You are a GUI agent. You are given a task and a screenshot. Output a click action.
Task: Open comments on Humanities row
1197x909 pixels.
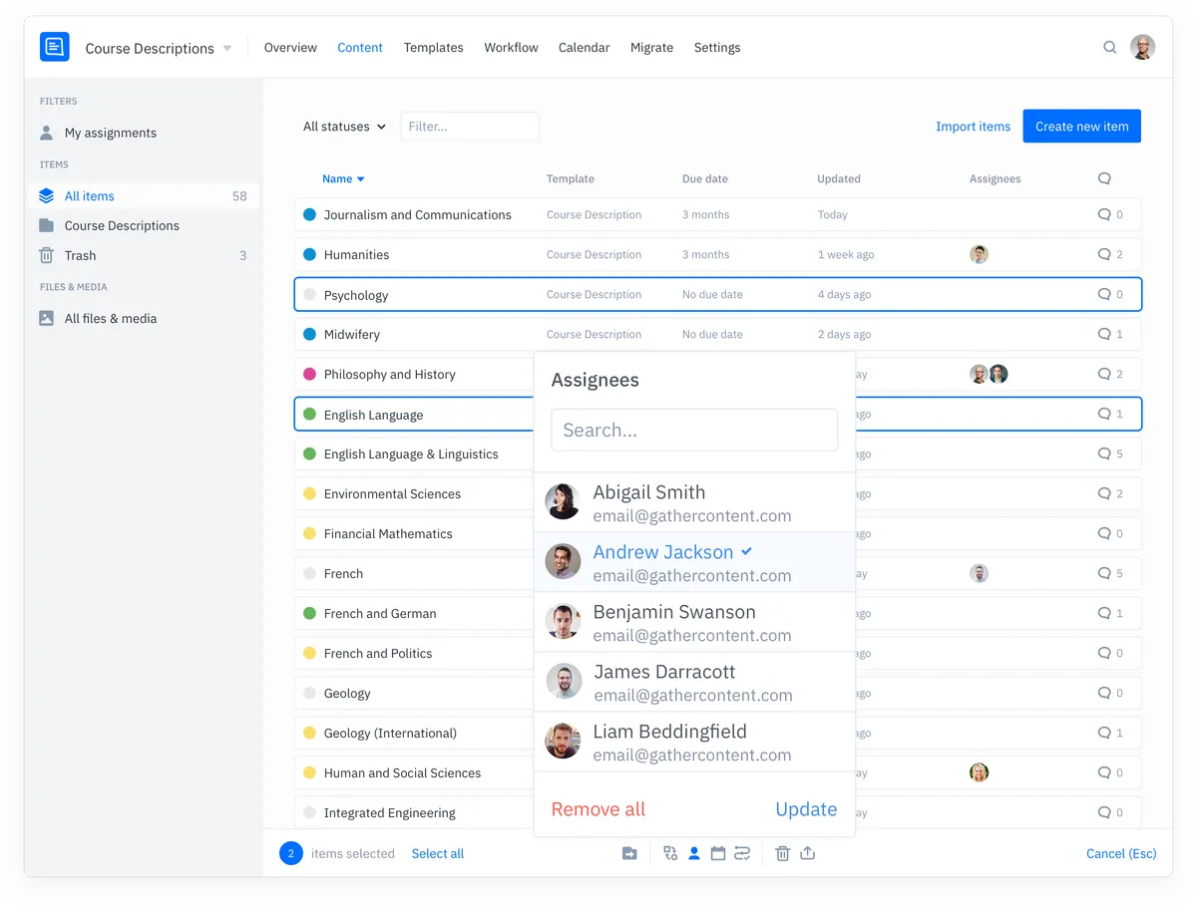point(1110,254)
